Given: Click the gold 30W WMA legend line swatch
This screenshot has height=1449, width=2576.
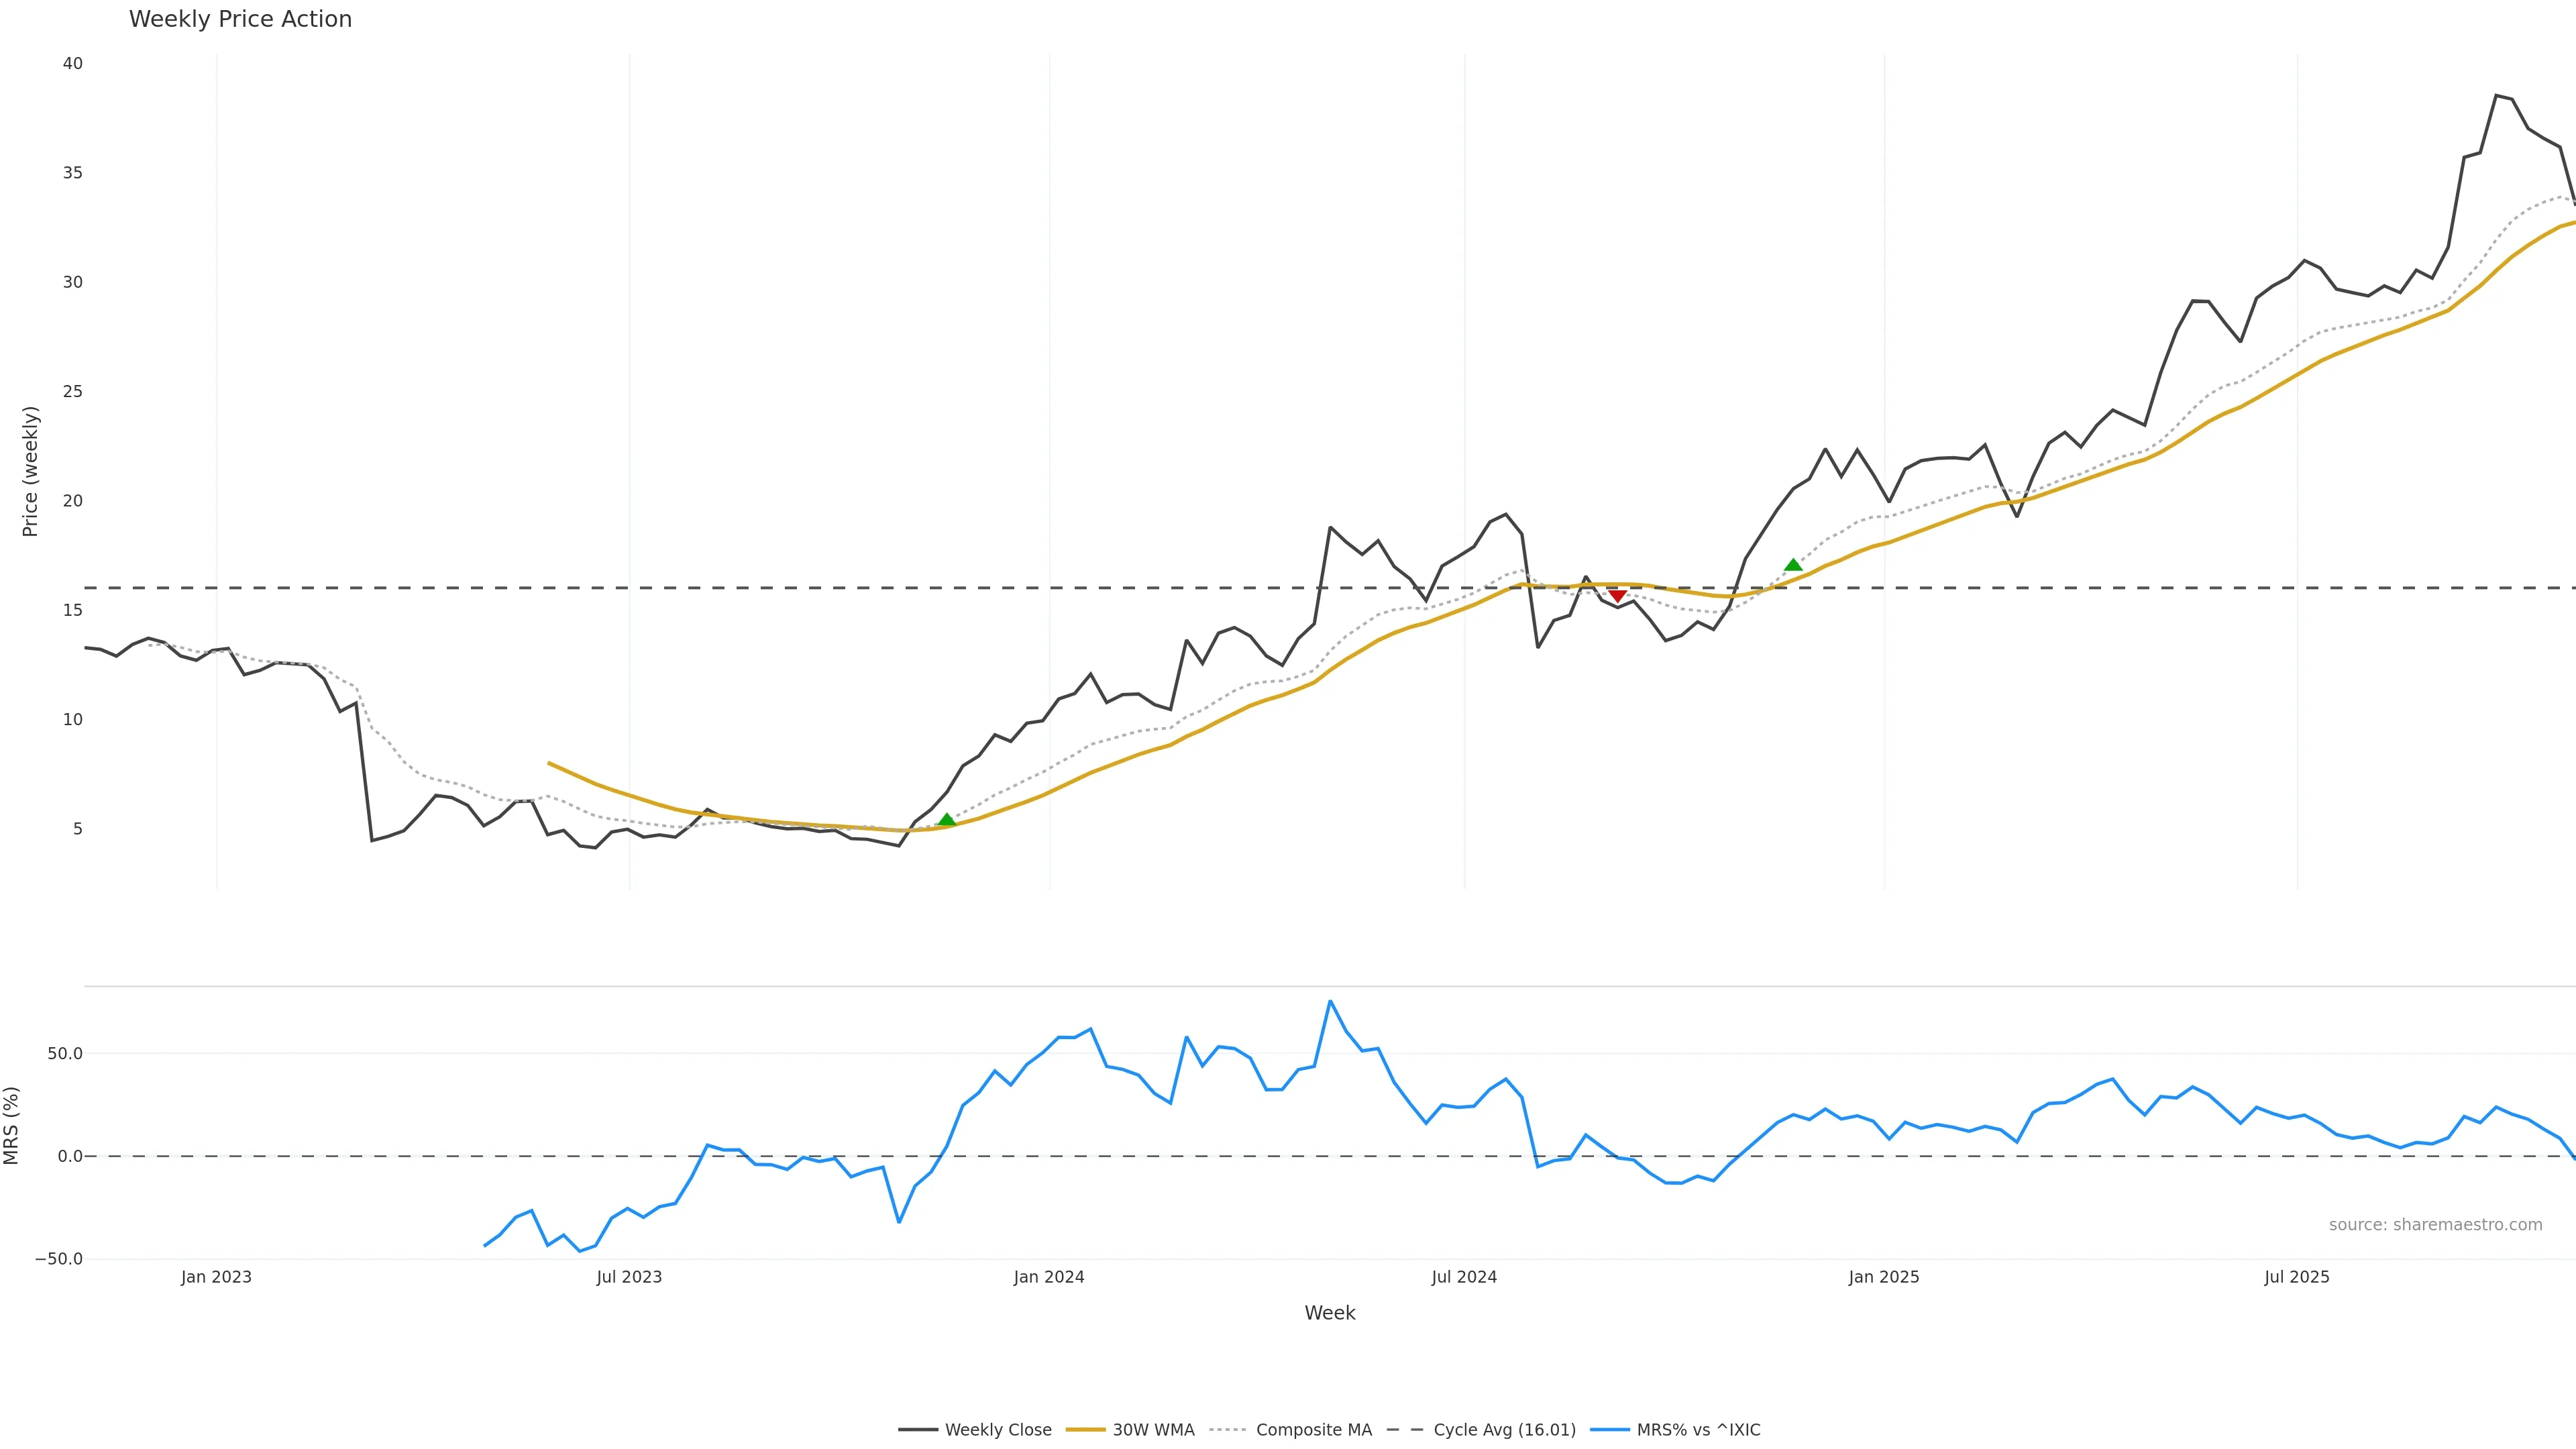Looking at the screenshot, I should click(1085, 1430).
